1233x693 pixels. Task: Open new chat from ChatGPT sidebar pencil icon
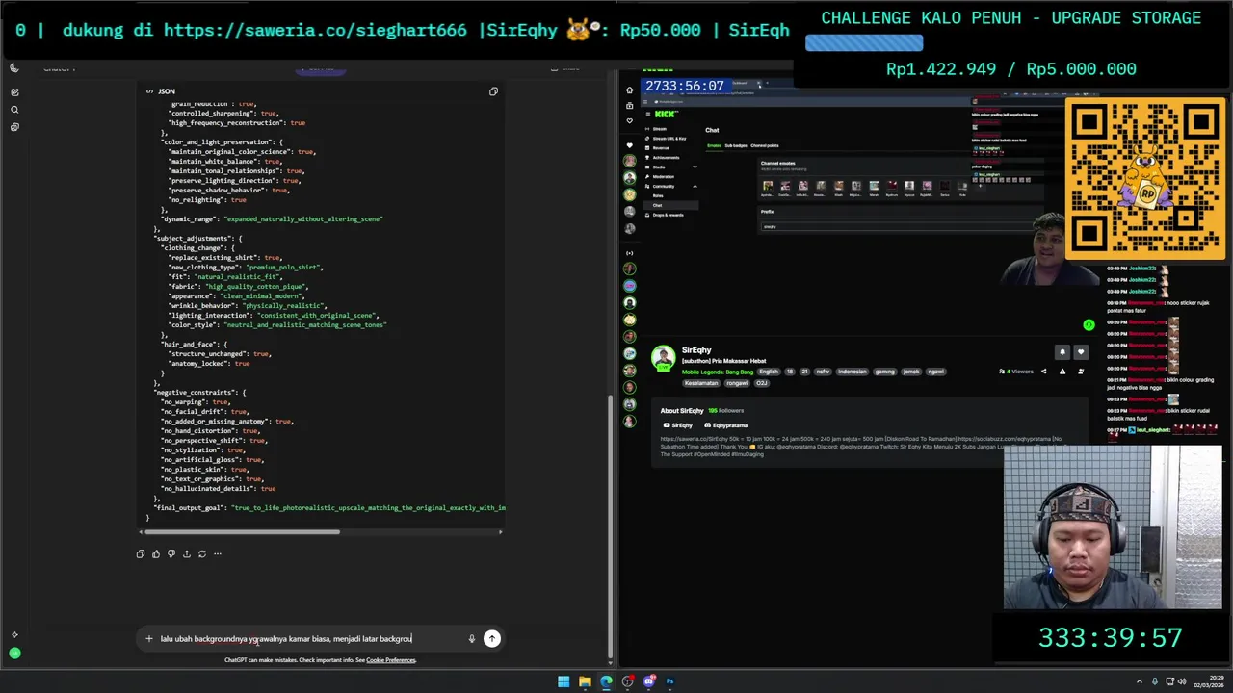pos(14,92)
